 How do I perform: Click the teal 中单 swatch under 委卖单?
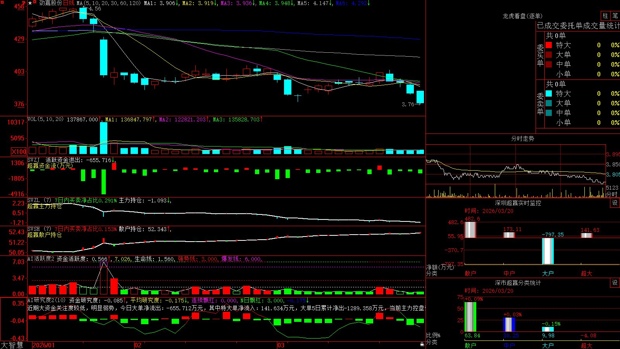tap(549, 113)
